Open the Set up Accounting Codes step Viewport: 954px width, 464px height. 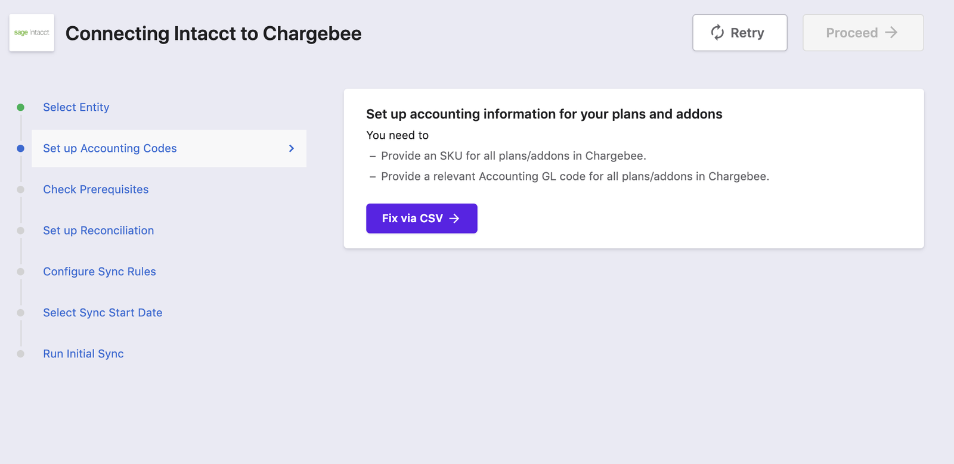[x=169, y=148]
